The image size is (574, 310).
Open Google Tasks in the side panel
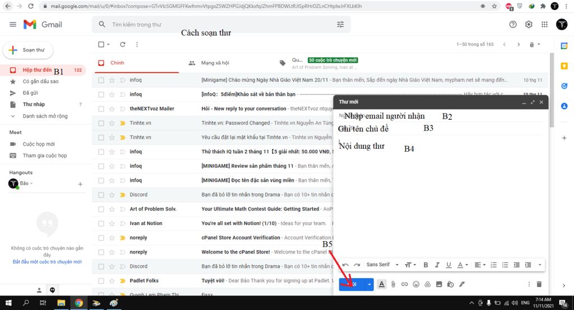564,86
